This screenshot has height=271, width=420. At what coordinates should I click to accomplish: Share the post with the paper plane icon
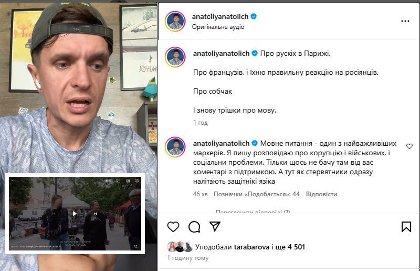tap(215, 226)
